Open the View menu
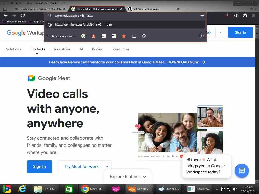 coord(18,3)
